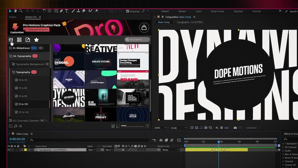The height and width of the screenshot is (168, 298).
Task: Click the color channels RGB icon
Action: (217, 128)
